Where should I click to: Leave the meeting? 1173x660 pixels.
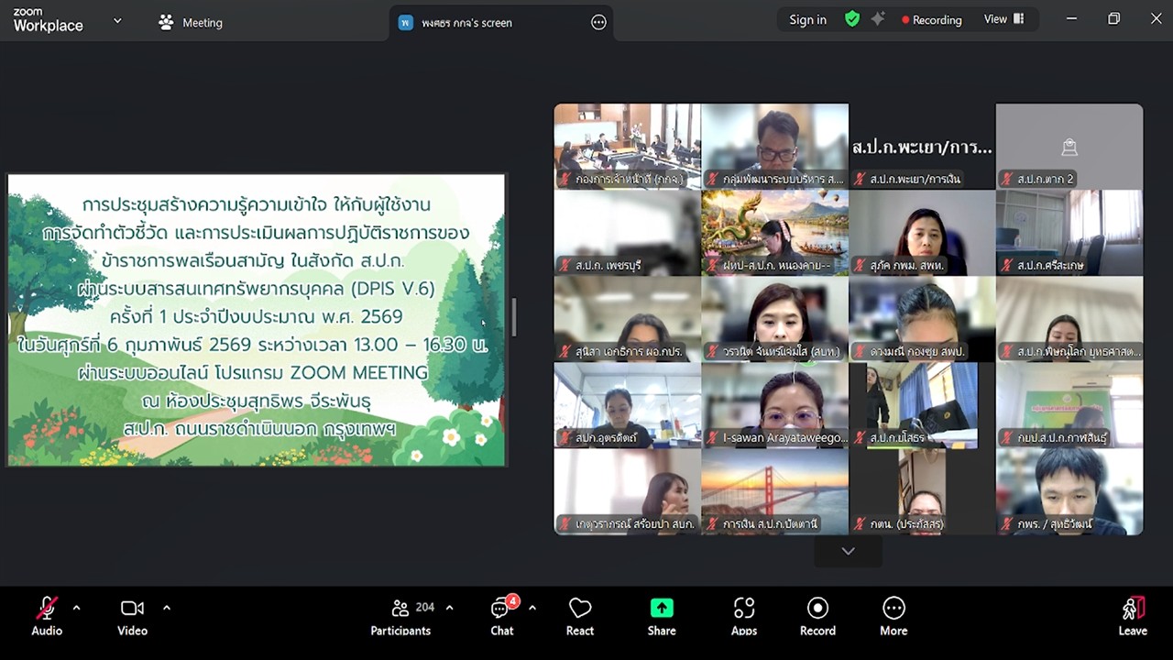(x=1132, y=616)
